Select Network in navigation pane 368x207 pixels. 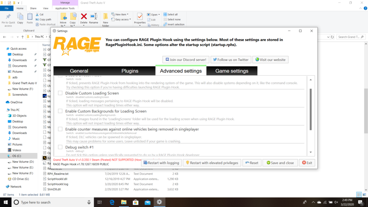click(16, 187)
